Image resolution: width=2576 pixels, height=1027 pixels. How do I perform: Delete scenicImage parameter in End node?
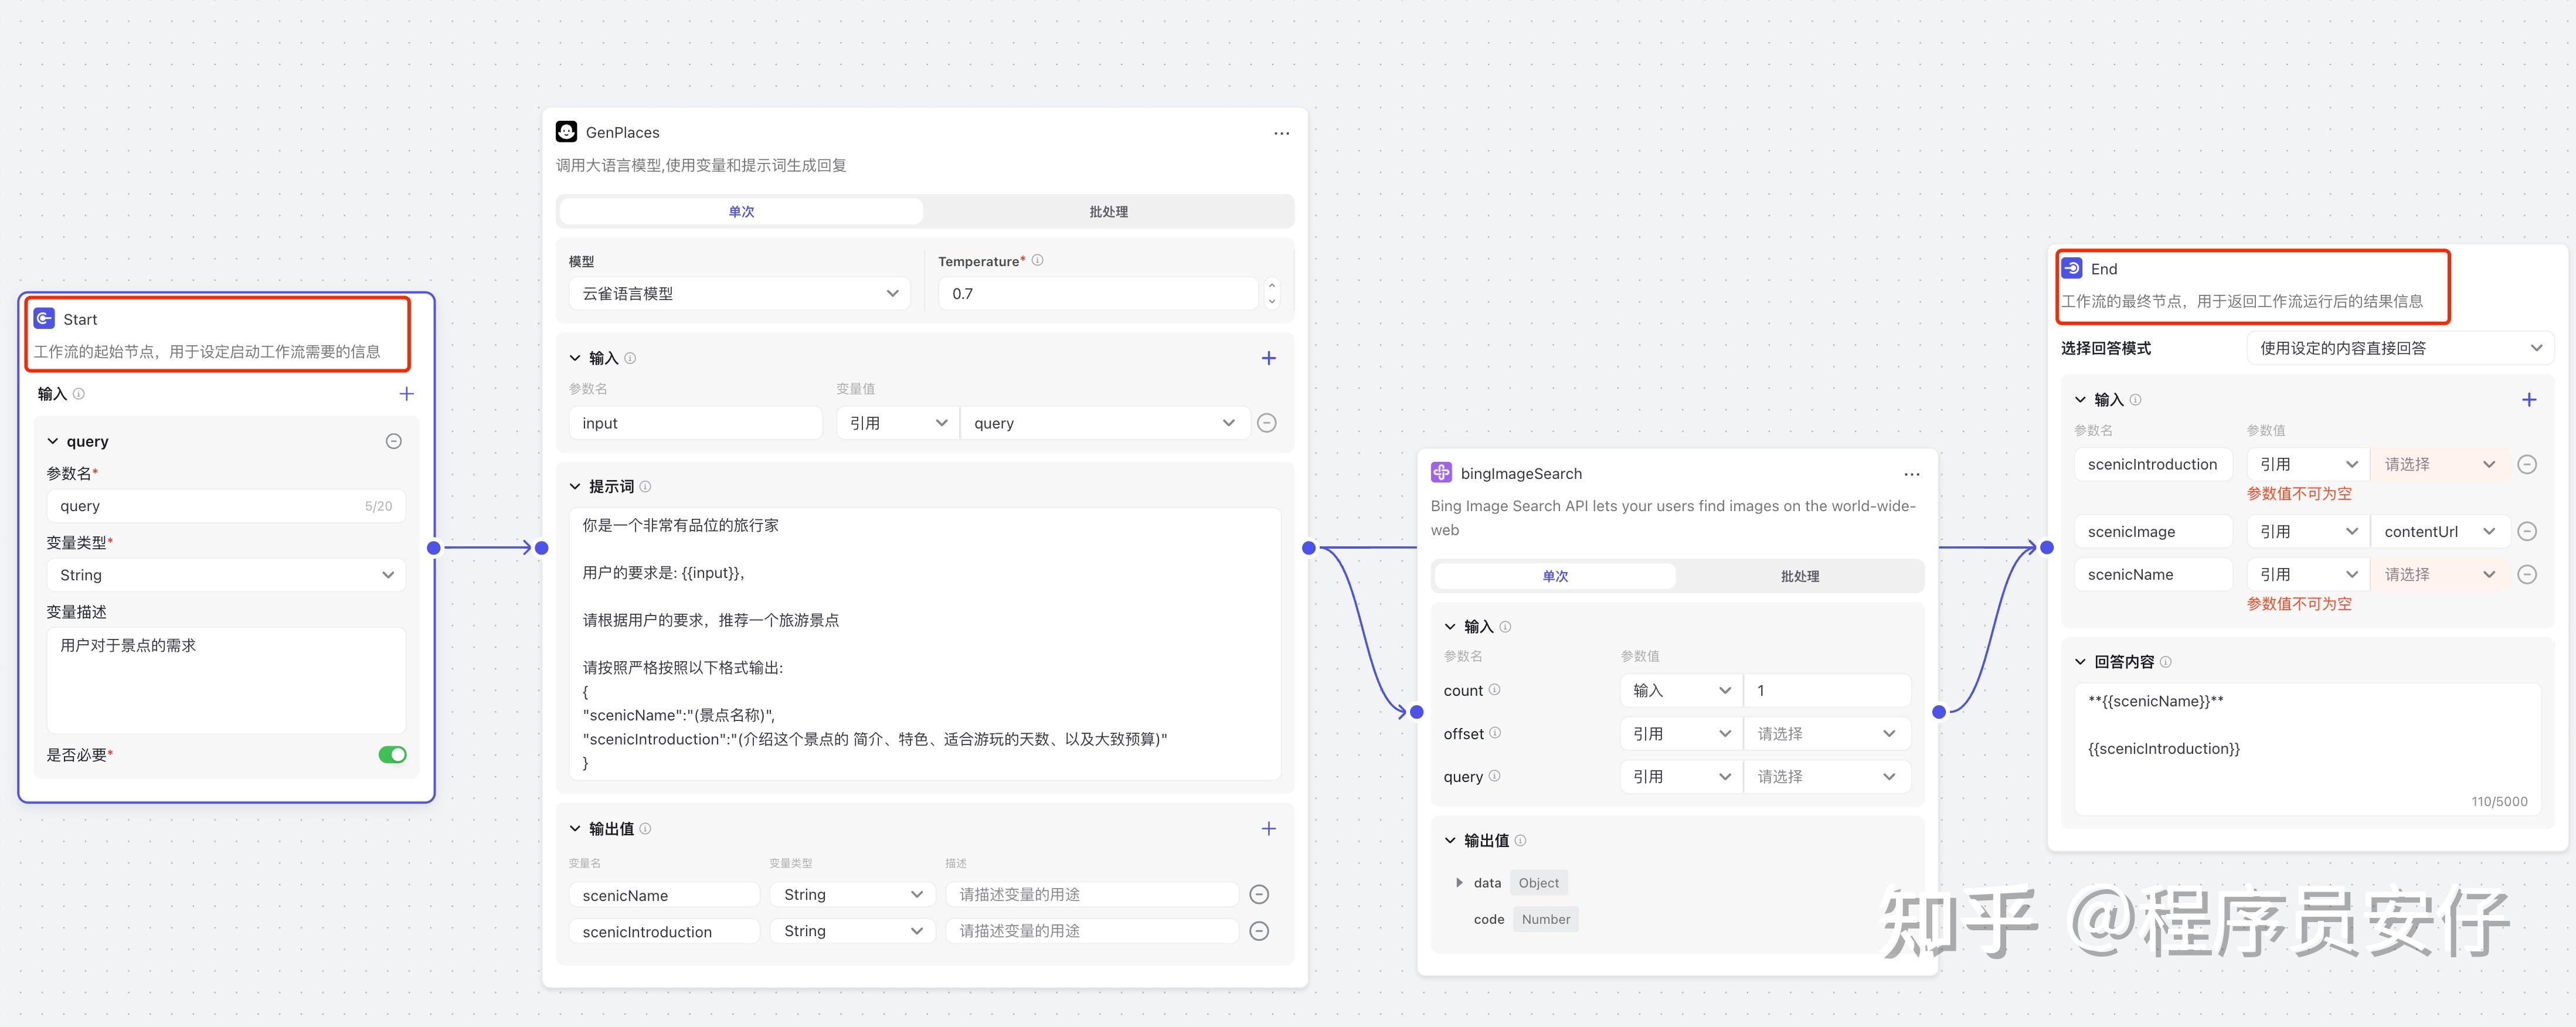(x=2526, y=531)
